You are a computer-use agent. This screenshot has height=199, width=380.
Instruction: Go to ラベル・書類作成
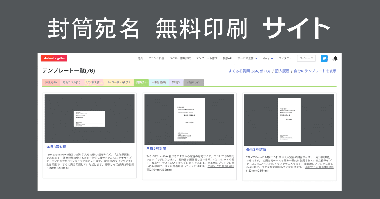(180, 58)
